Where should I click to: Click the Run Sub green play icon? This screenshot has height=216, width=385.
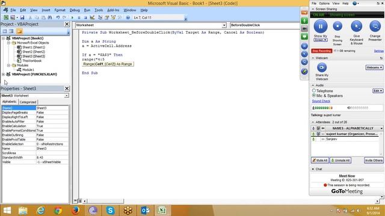(72, 17)
